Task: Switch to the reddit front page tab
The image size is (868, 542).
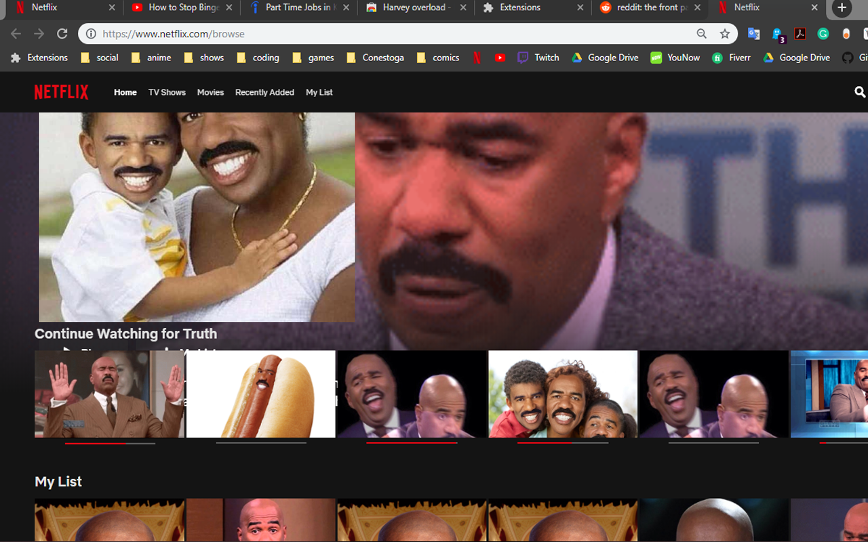Action: pos(650,8)
